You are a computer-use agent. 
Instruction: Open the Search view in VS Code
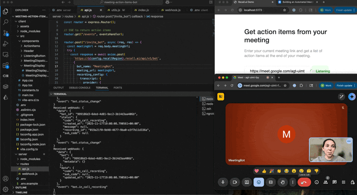[x=5, y=22]
